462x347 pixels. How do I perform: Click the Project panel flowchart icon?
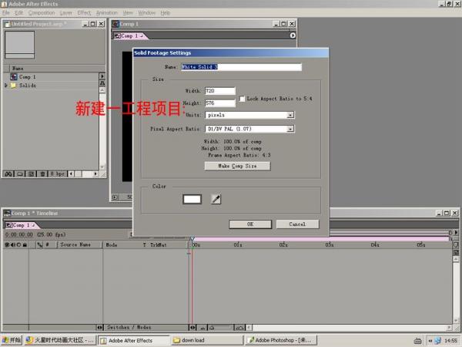click(x=102, y=83)
